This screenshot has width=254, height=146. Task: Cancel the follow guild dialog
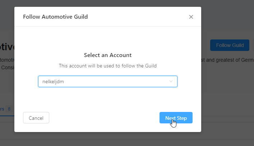point(36,118)
